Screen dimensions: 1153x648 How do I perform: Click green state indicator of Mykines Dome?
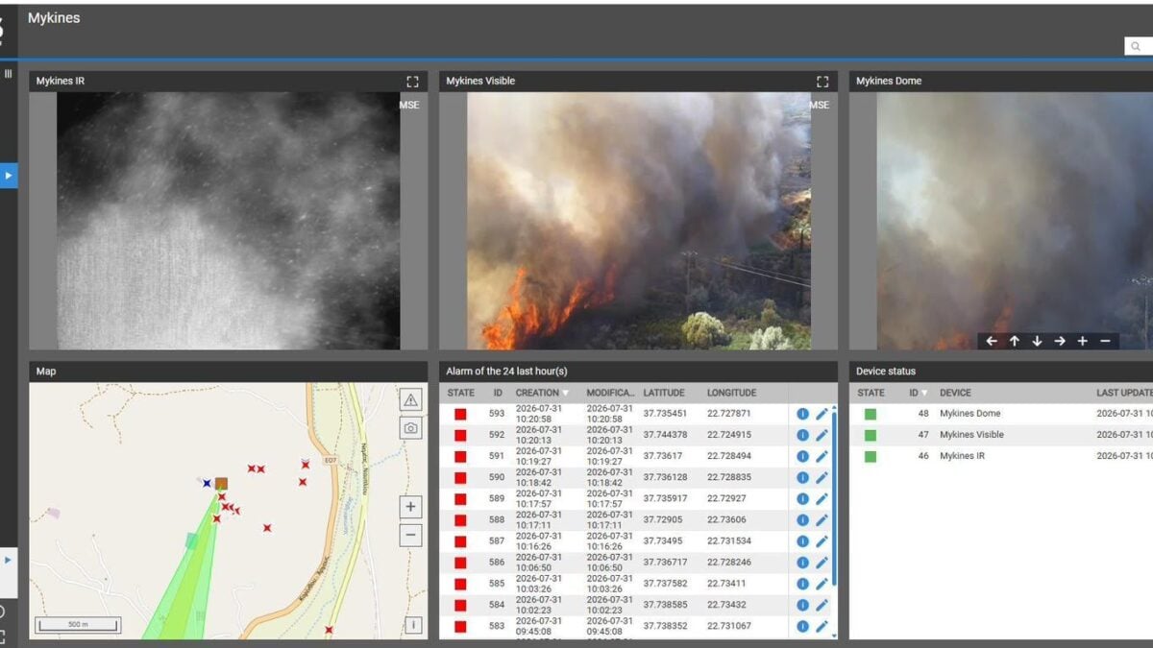(871, 414)
